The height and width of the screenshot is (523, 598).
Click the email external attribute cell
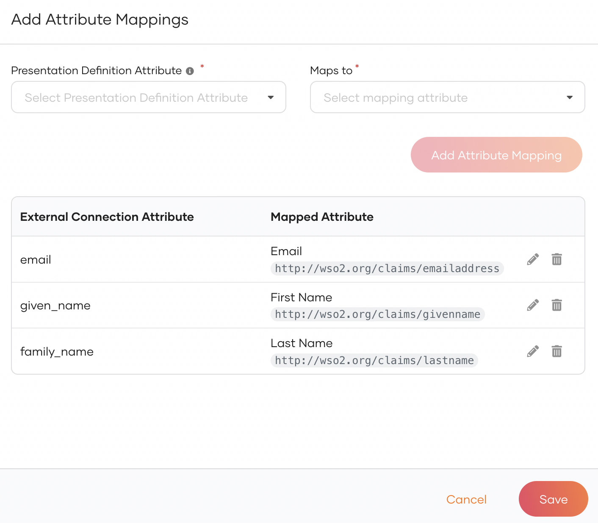(36, 259)
